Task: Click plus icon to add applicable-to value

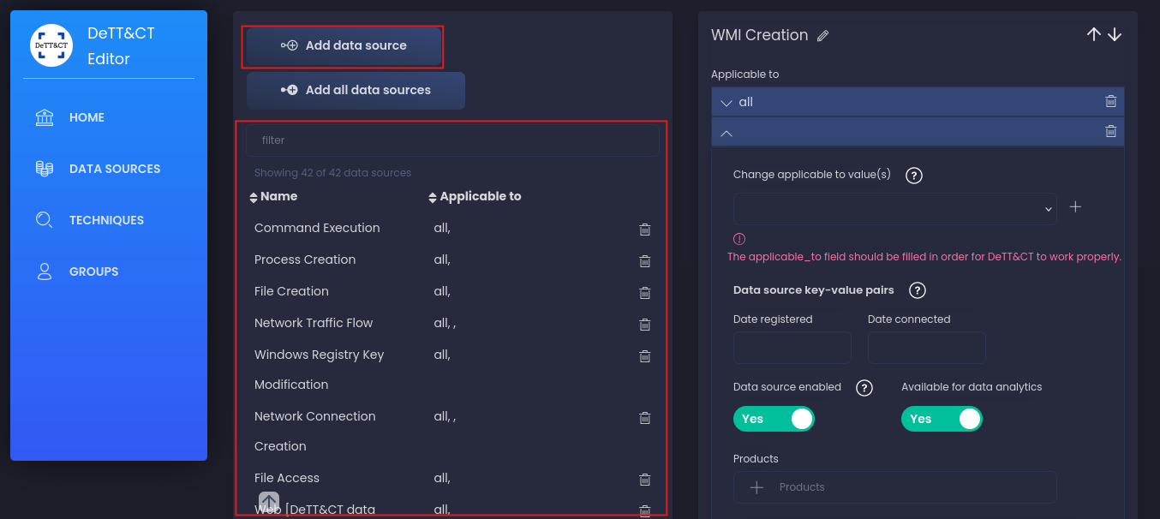Action: pos(1076,207)
